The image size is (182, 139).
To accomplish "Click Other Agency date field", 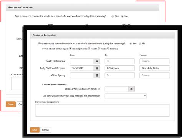I will [x=82, y=75].
